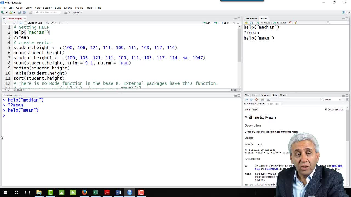Expand the workspace panes dropdown arrow
The width and height of the screenshot is (351, 197).
[x=69, y=12]
